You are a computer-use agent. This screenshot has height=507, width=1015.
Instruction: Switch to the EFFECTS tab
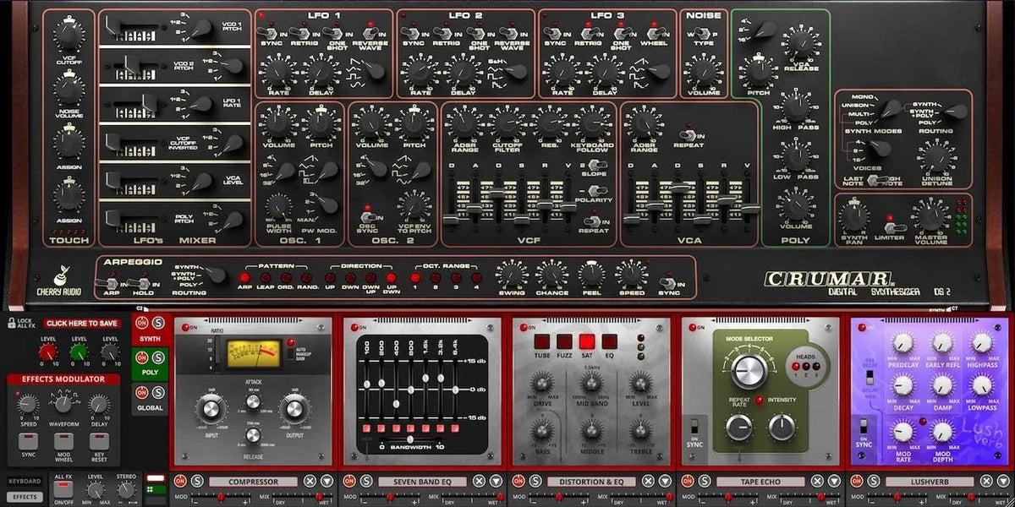[25, 497]
